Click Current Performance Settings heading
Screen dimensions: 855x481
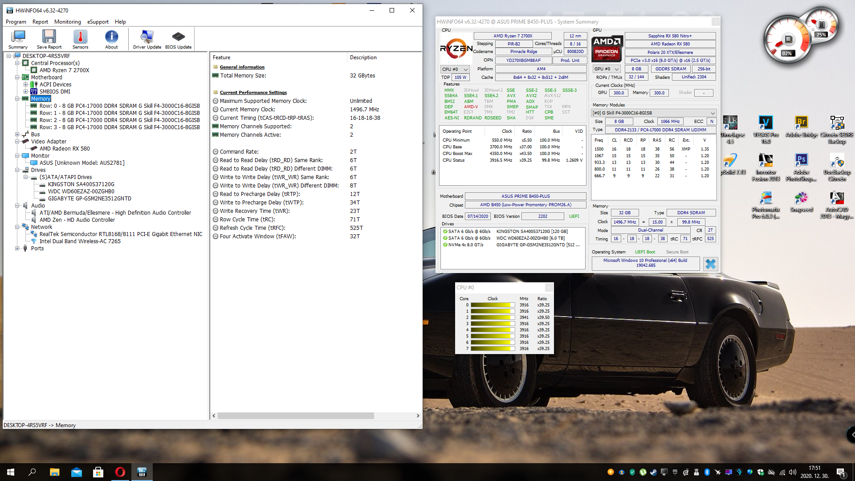(x=253, y=93)
